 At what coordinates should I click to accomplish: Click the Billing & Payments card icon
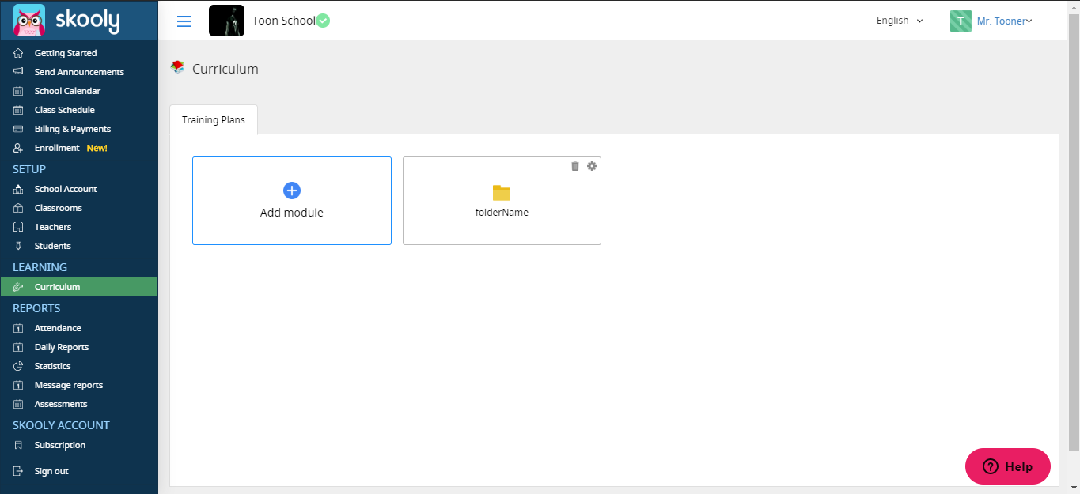(18, 129)
